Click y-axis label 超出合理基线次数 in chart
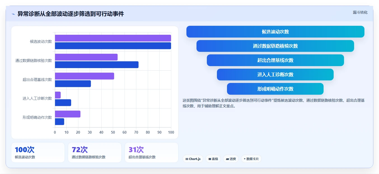Screen dimensions: 379x174 pyautogui.click(x=37, y=80)
